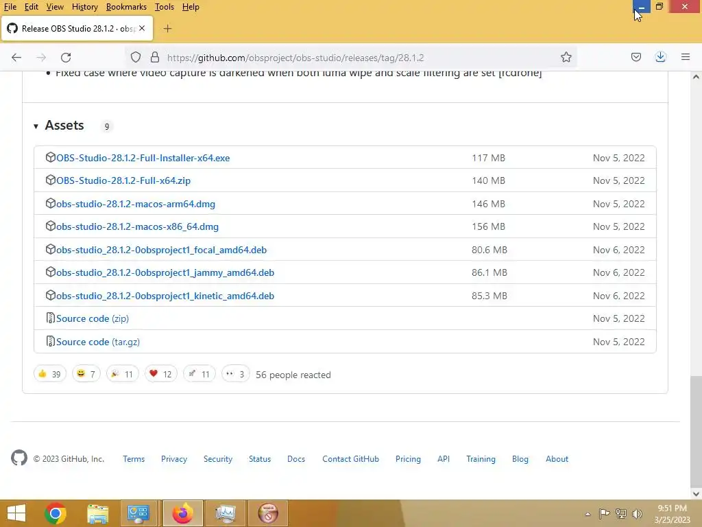Image resolution: width=702 pixels, height=527 pixels.
Task: Click the page scrollbar up arrow
Action: pyautogui.click(x=696, y=77)
